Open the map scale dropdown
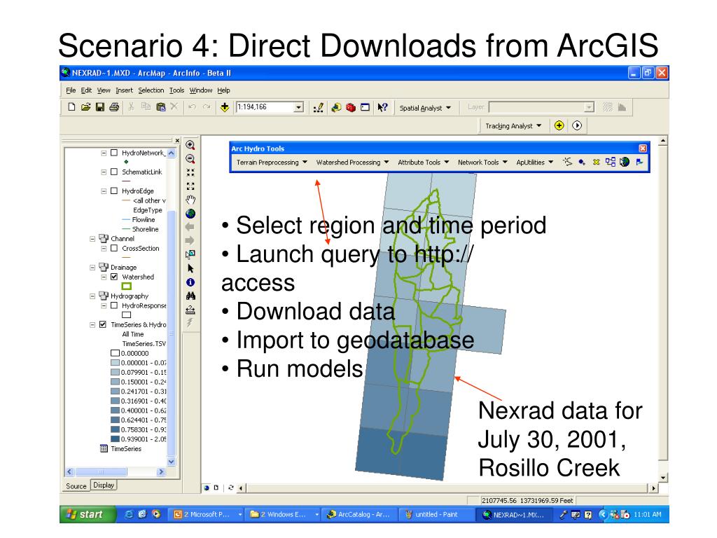Screen dimensions: 717x538 click(298, 107)
